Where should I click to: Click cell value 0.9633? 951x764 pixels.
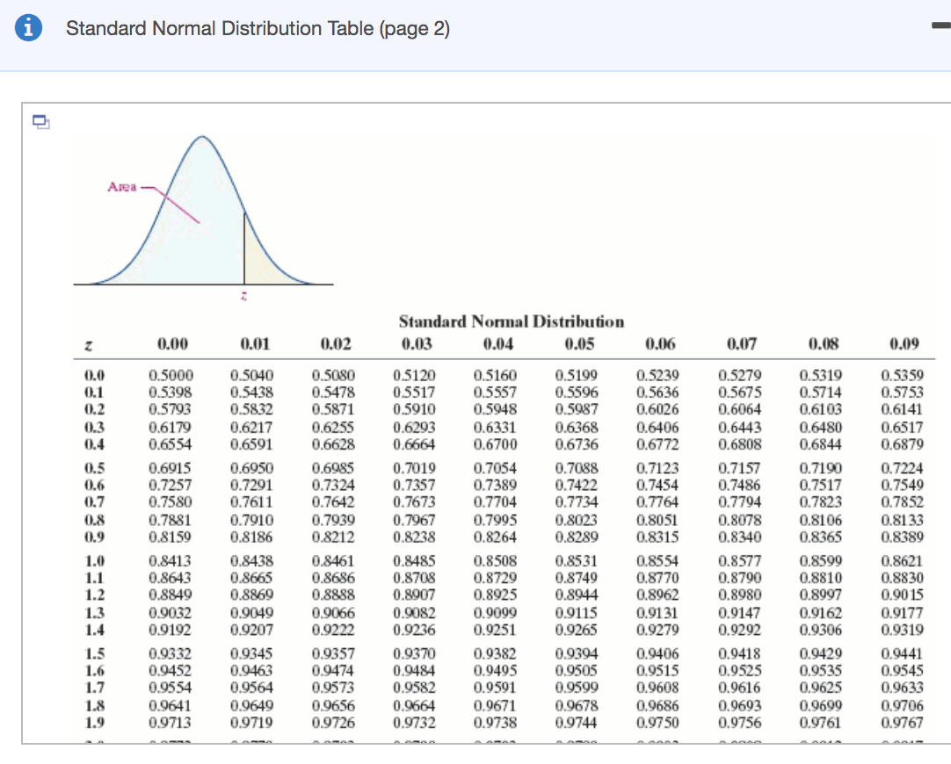tap(903, 688)
